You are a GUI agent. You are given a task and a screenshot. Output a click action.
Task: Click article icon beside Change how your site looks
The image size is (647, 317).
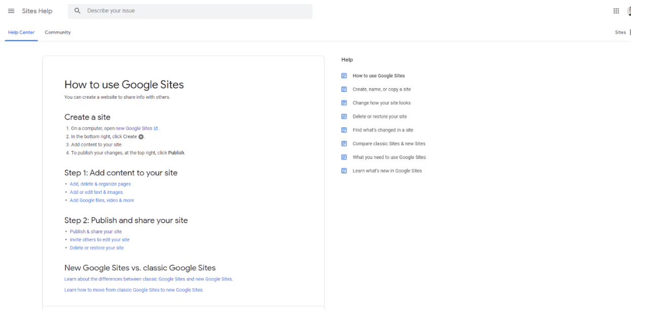pos(344,103)
